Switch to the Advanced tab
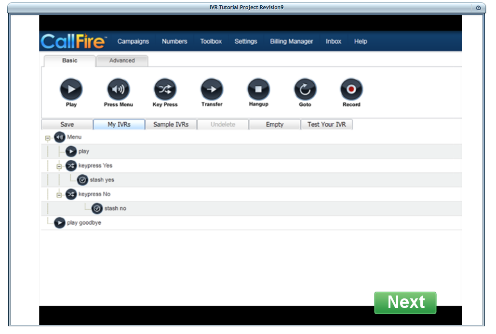The height and width of the screenshot is (334, 496). click(x=122, y=60)
